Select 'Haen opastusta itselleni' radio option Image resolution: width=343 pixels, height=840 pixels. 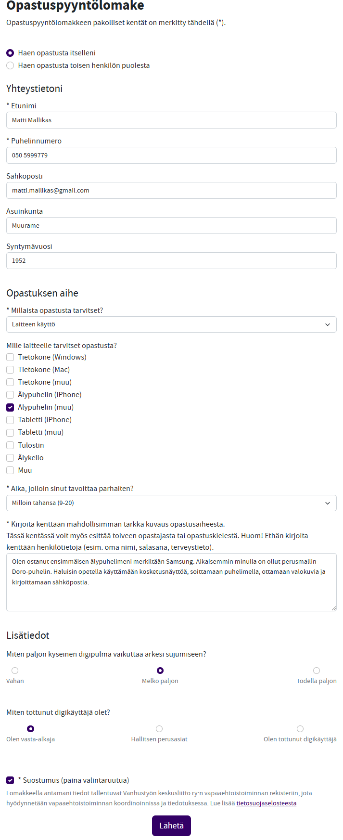pos(10,53)
